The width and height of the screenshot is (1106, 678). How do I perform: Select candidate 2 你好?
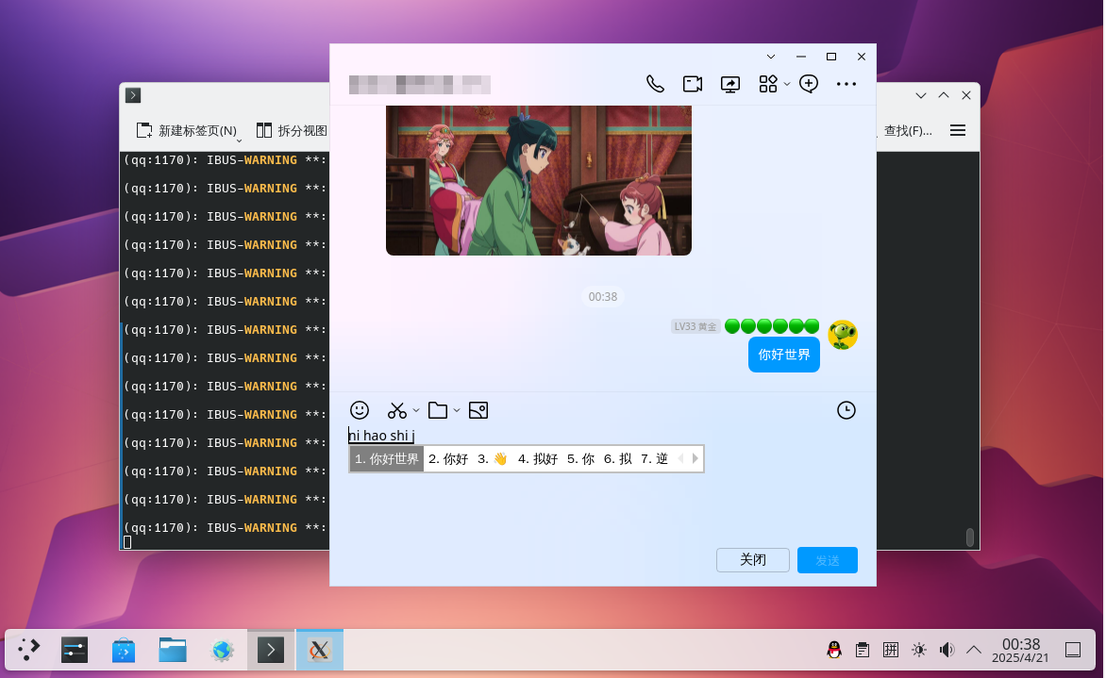point(448,459)
